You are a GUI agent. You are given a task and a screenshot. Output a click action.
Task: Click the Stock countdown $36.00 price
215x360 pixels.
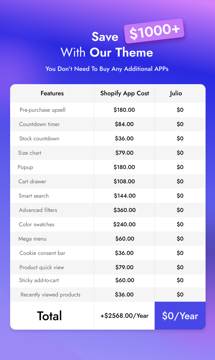[124, 139]
